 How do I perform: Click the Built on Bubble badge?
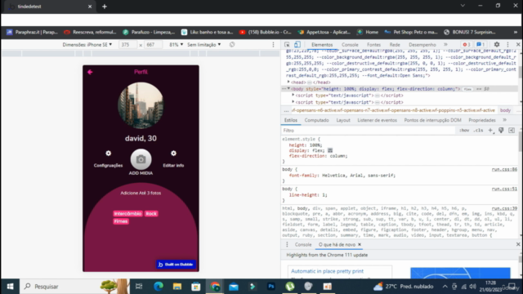pyautogui.click(x=176, y=265)
